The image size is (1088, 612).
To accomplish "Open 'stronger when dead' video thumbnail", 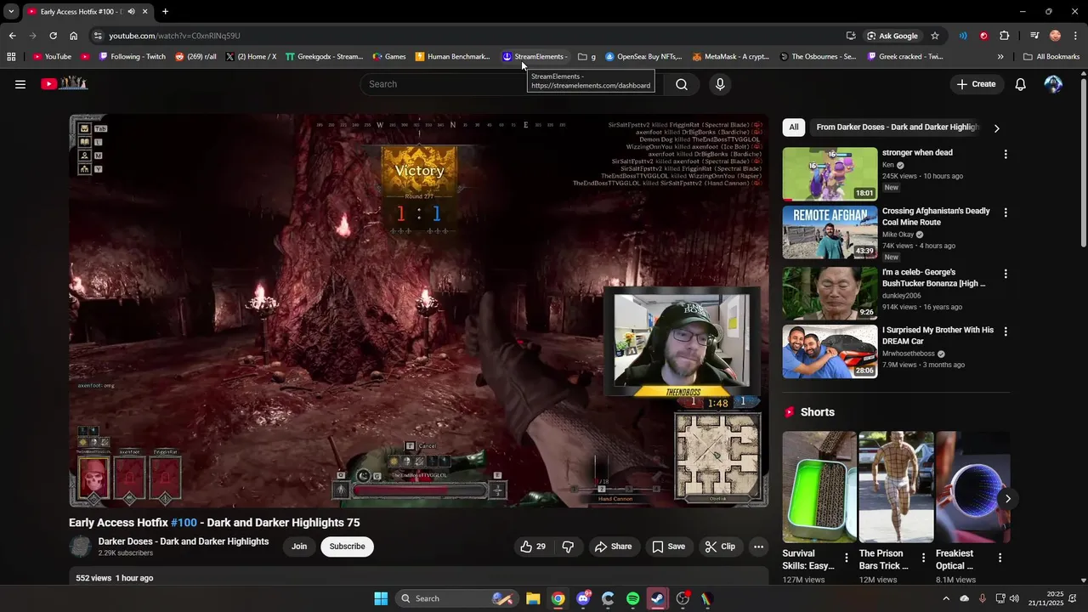I will tap(830, 174).
